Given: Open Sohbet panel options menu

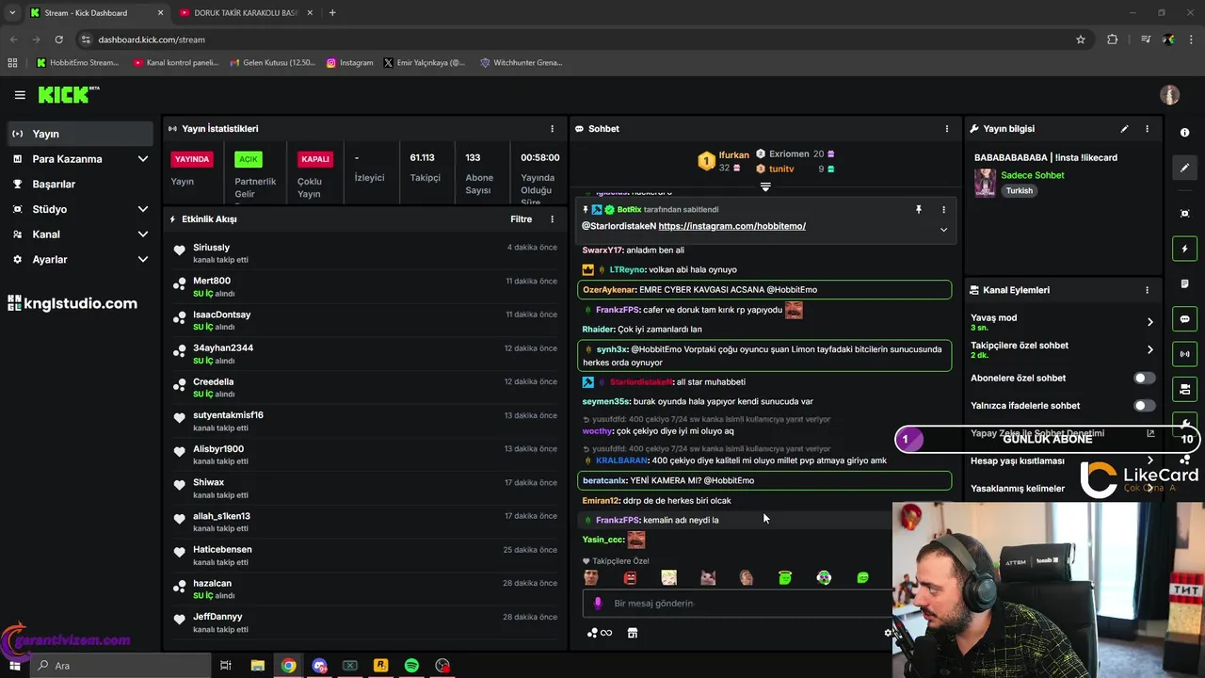Looking at the screenshot, I should pos(947,128).
